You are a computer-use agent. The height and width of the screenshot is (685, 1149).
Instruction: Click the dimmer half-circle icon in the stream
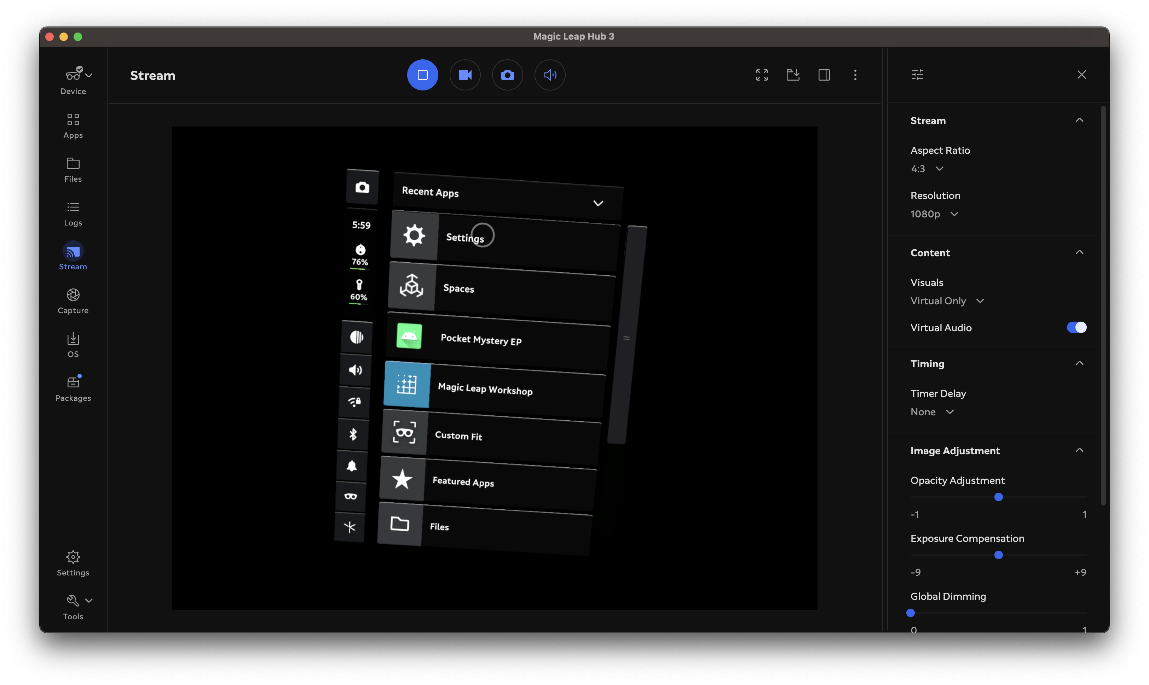(x=356, y=337)
